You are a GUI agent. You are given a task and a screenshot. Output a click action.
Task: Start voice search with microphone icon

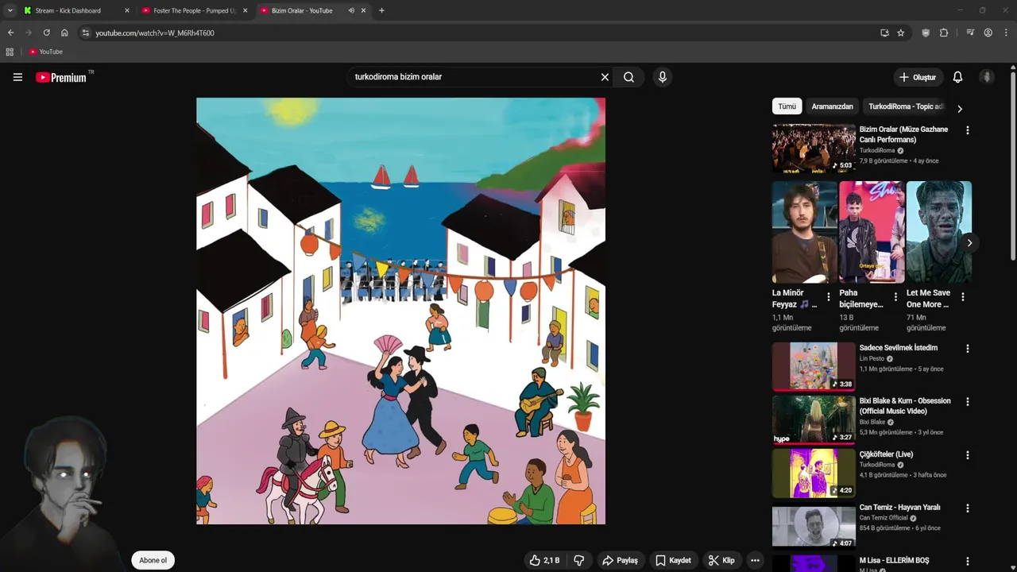(662, 77)
